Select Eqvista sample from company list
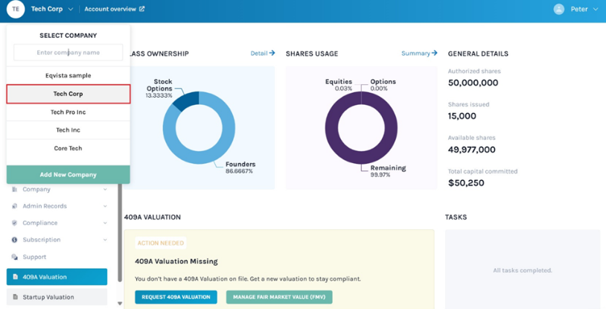 (68, 76)
